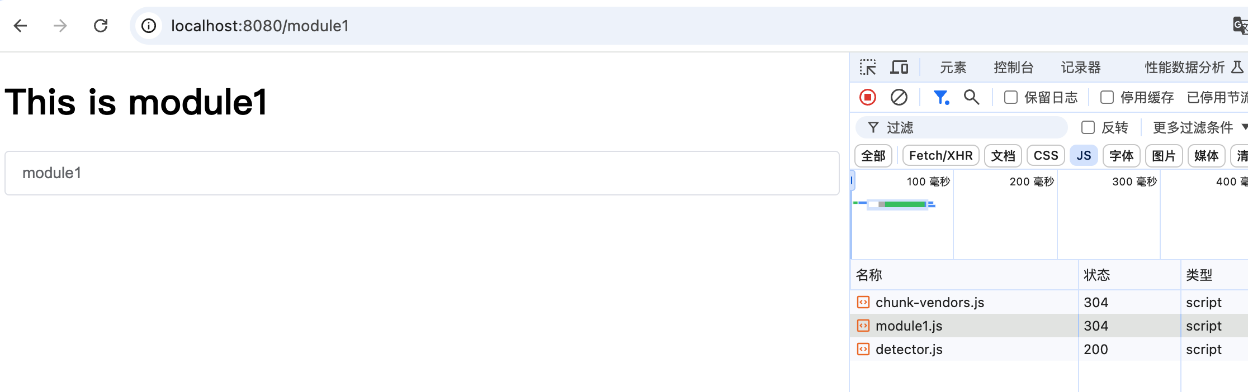The height and width of the screenshot is (392, 1248).
Task: View site information icon in address bar
Action: tap(149, 26)
